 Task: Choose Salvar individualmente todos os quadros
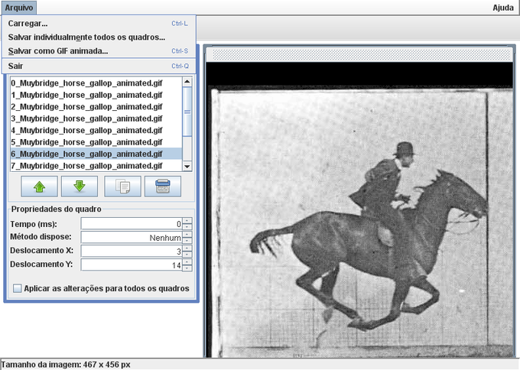[x=99, y=37]
